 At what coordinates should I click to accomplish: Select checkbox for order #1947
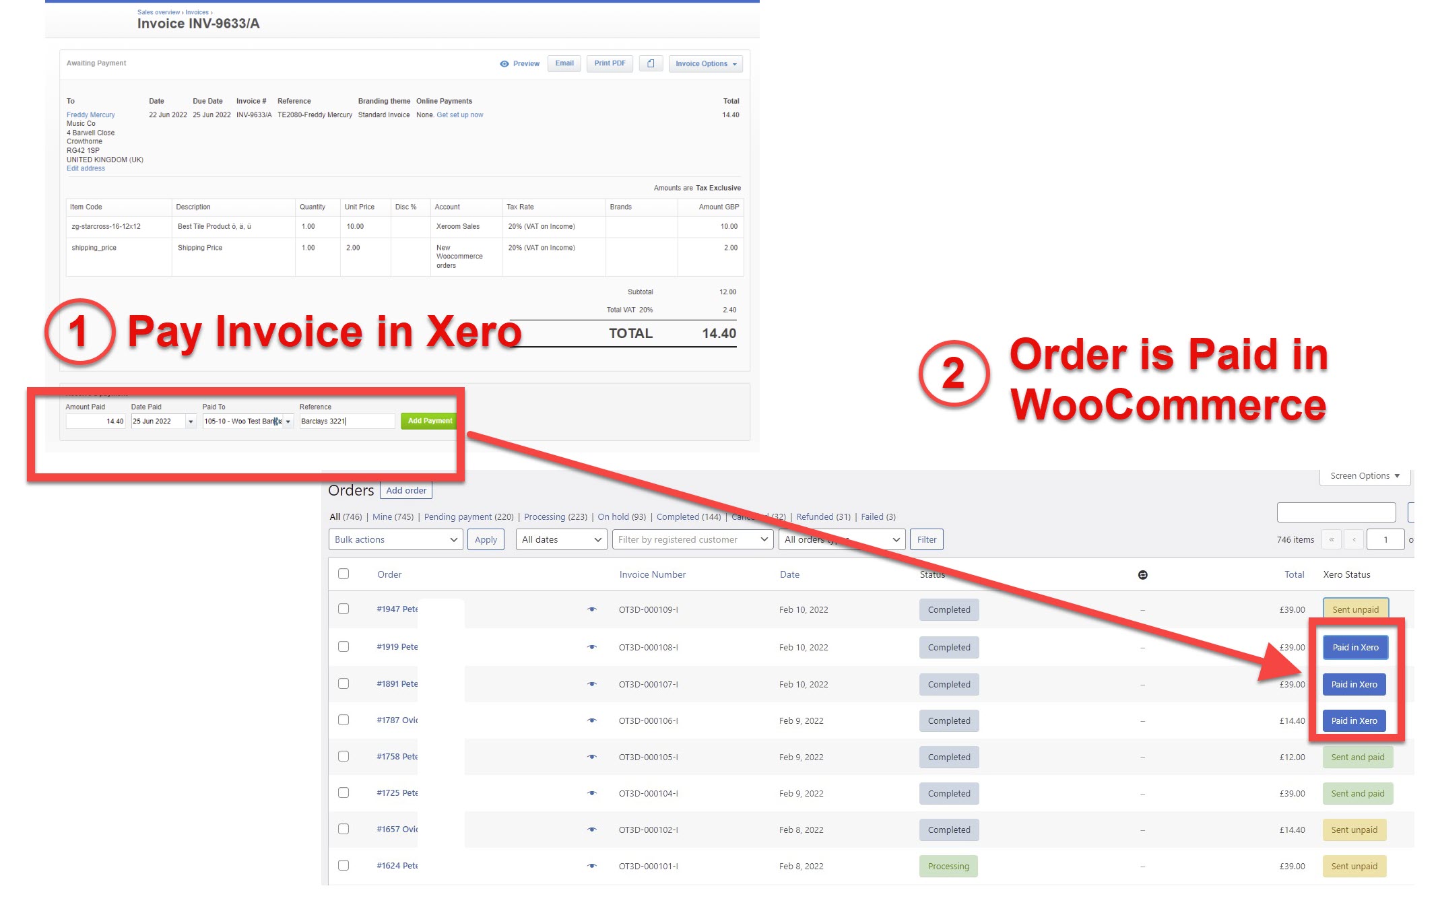344,609
